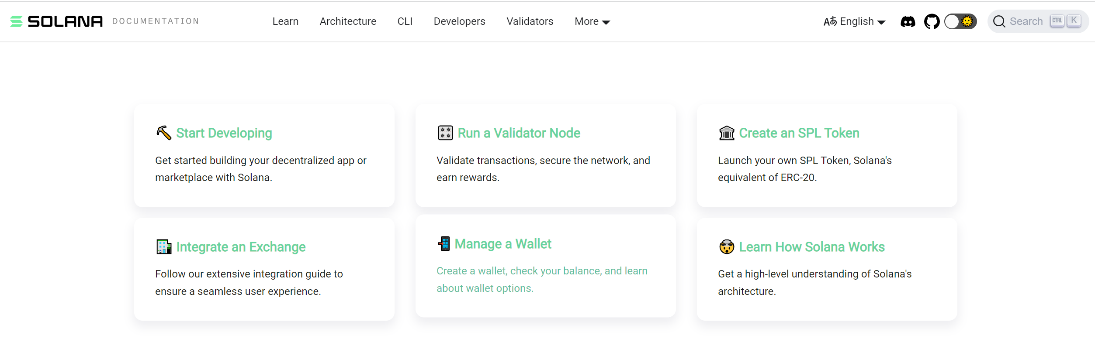The height and width of the screenshot is (356, 1095).
Task: Click 'Launch your own SPL Token' description
Action: (805, 169)
